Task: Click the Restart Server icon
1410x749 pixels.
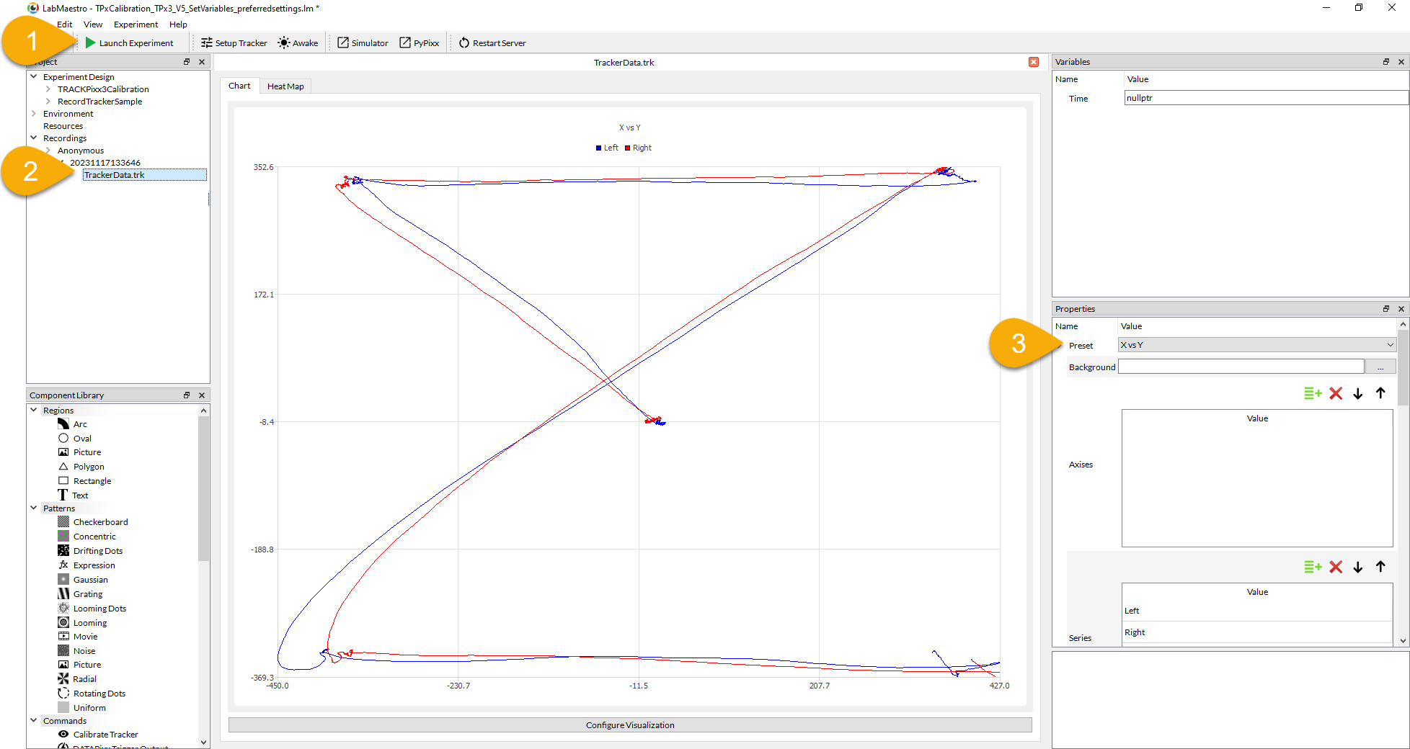Action: (464, 43)
